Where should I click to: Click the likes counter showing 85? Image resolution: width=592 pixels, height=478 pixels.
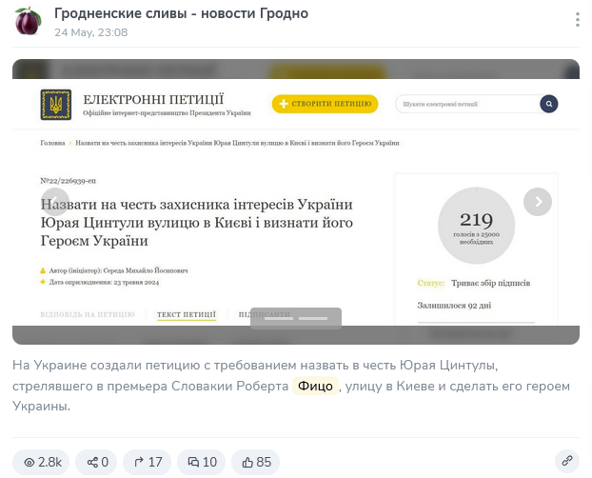pyautogui.click(x=256, y=462)
